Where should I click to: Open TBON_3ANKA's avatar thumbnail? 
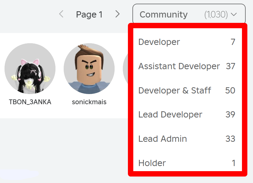coord(30,69)
